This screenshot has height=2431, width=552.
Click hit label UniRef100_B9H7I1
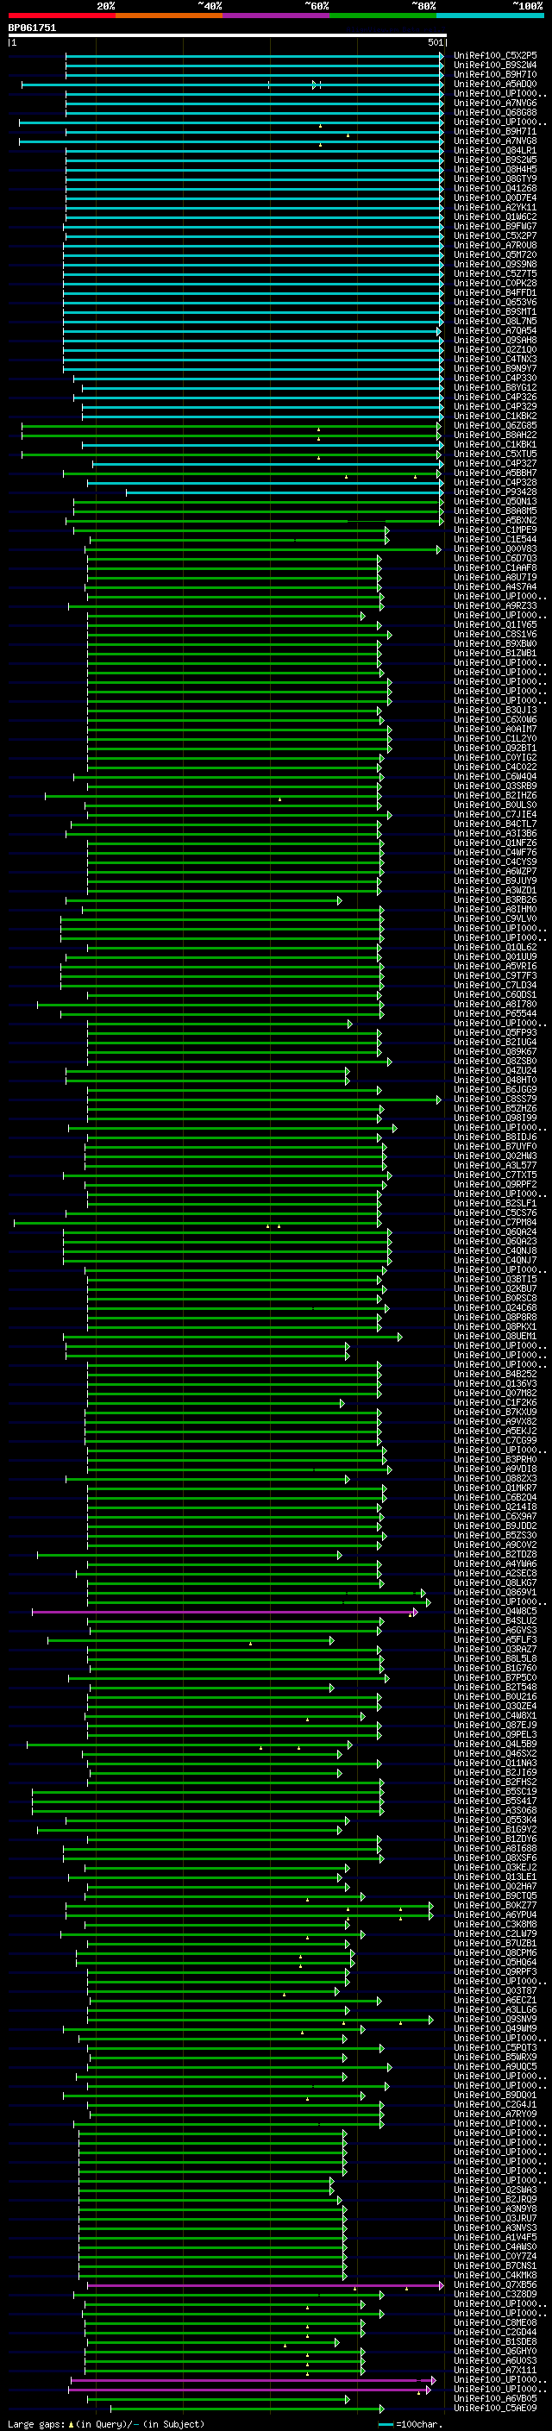pyautogui.click(x=495, y=131)
